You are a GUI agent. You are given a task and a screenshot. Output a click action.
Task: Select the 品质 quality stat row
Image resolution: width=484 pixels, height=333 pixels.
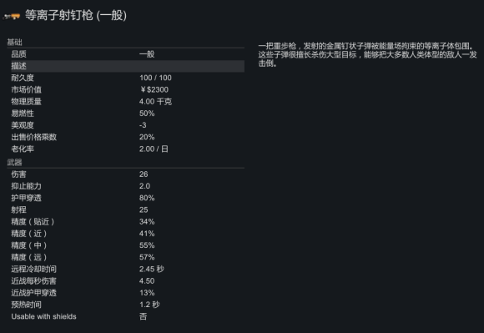[x=126, y=54]
